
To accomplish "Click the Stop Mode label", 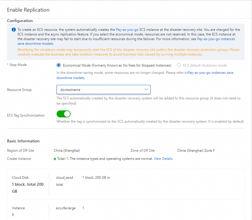I will coord(18,65).
